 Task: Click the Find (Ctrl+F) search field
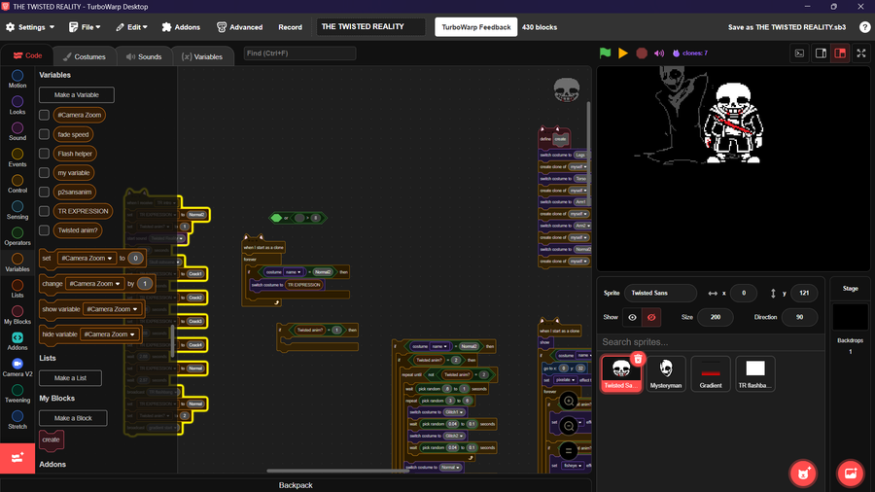pos(299,53)
